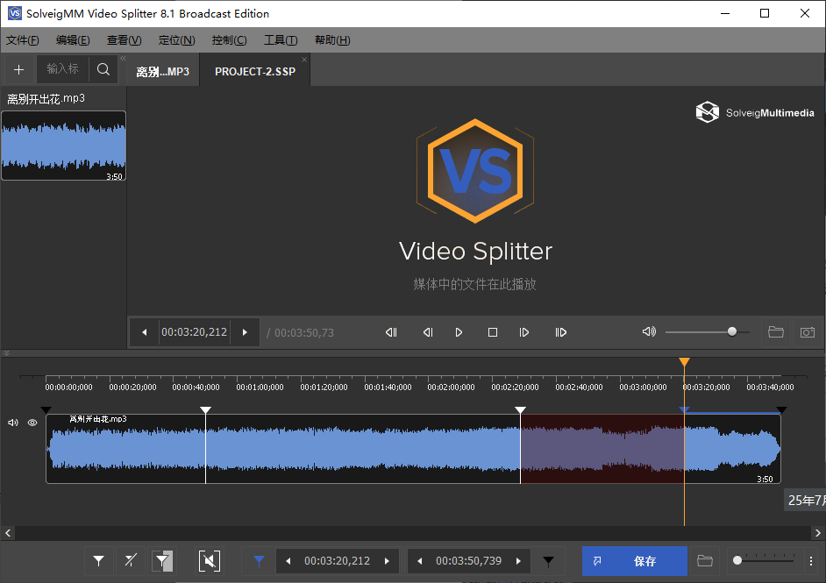Click the remove marker icon
The image size is (826, 583).
click(130, 561)
